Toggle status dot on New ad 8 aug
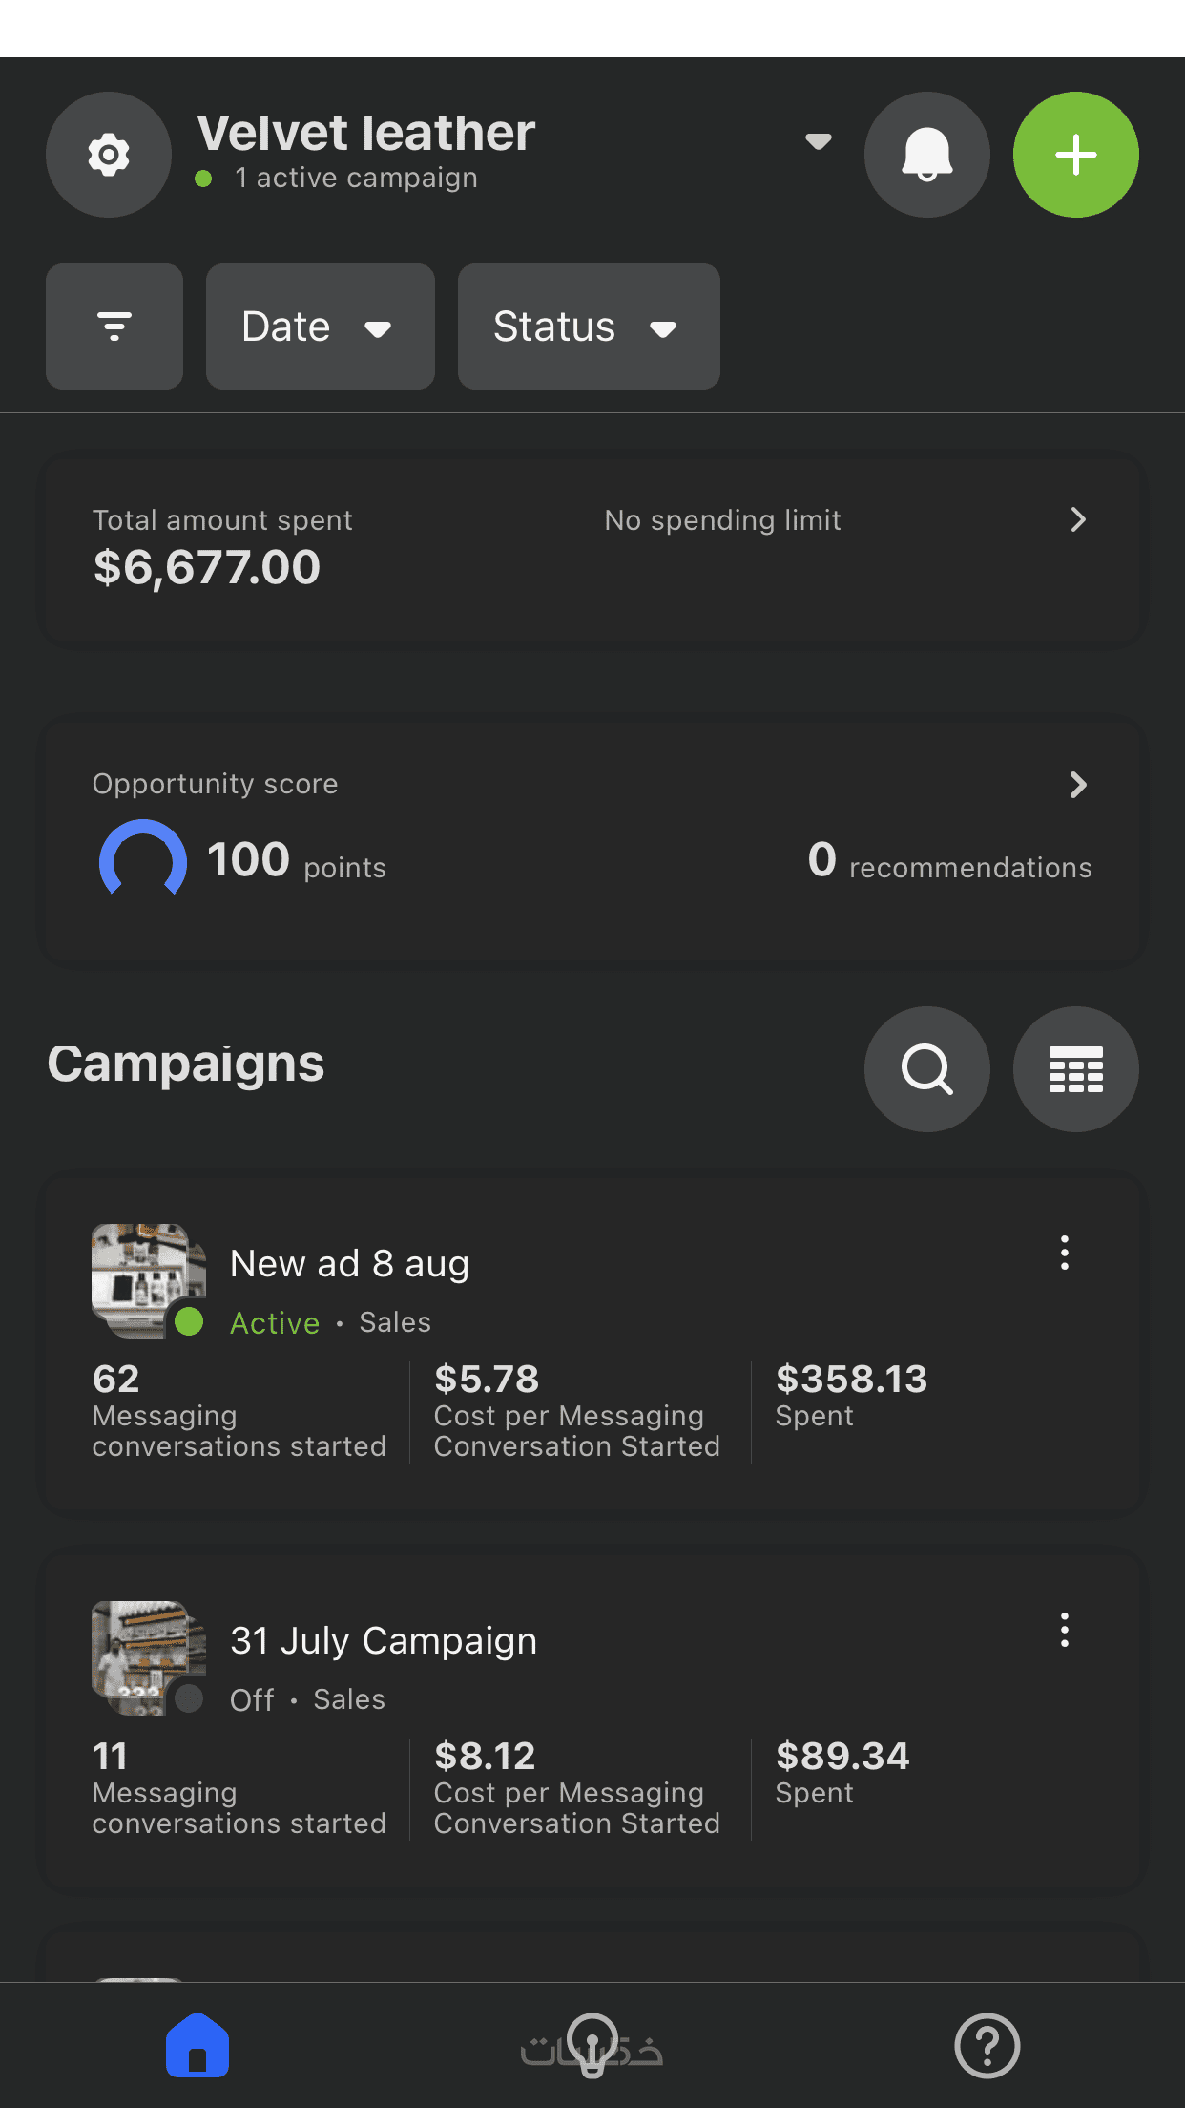Screen dimensions: 1185x2108 pos(189,1321)
